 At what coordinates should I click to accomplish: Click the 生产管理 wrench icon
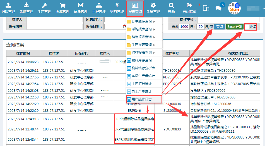[44, 8]
